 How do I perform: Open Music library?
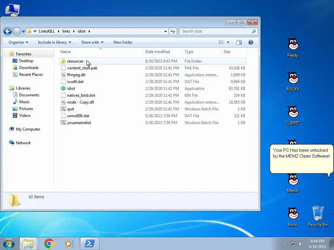24,102
